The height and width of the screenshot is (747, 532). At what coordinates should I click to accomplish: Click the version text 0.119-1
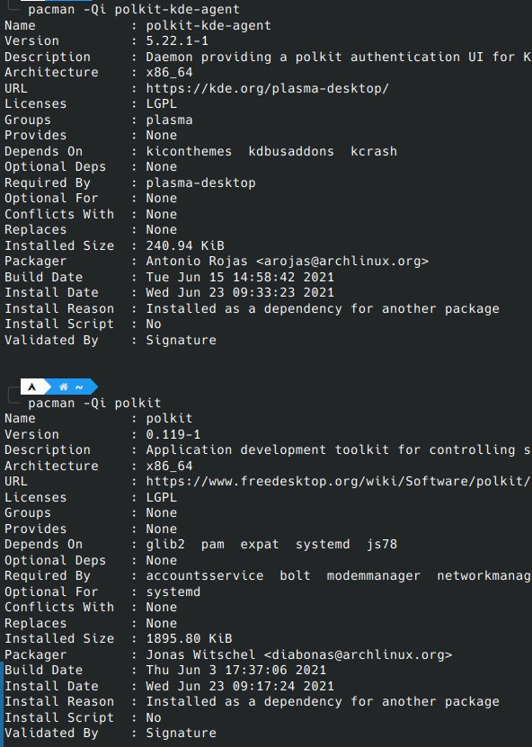pyautogui.click(x=173, y=434)
